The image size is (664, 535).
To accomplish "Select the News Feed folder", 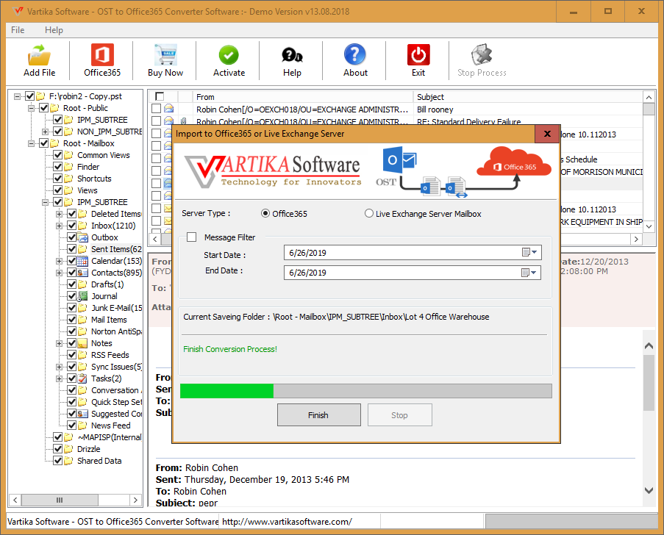I will point(110,426).
